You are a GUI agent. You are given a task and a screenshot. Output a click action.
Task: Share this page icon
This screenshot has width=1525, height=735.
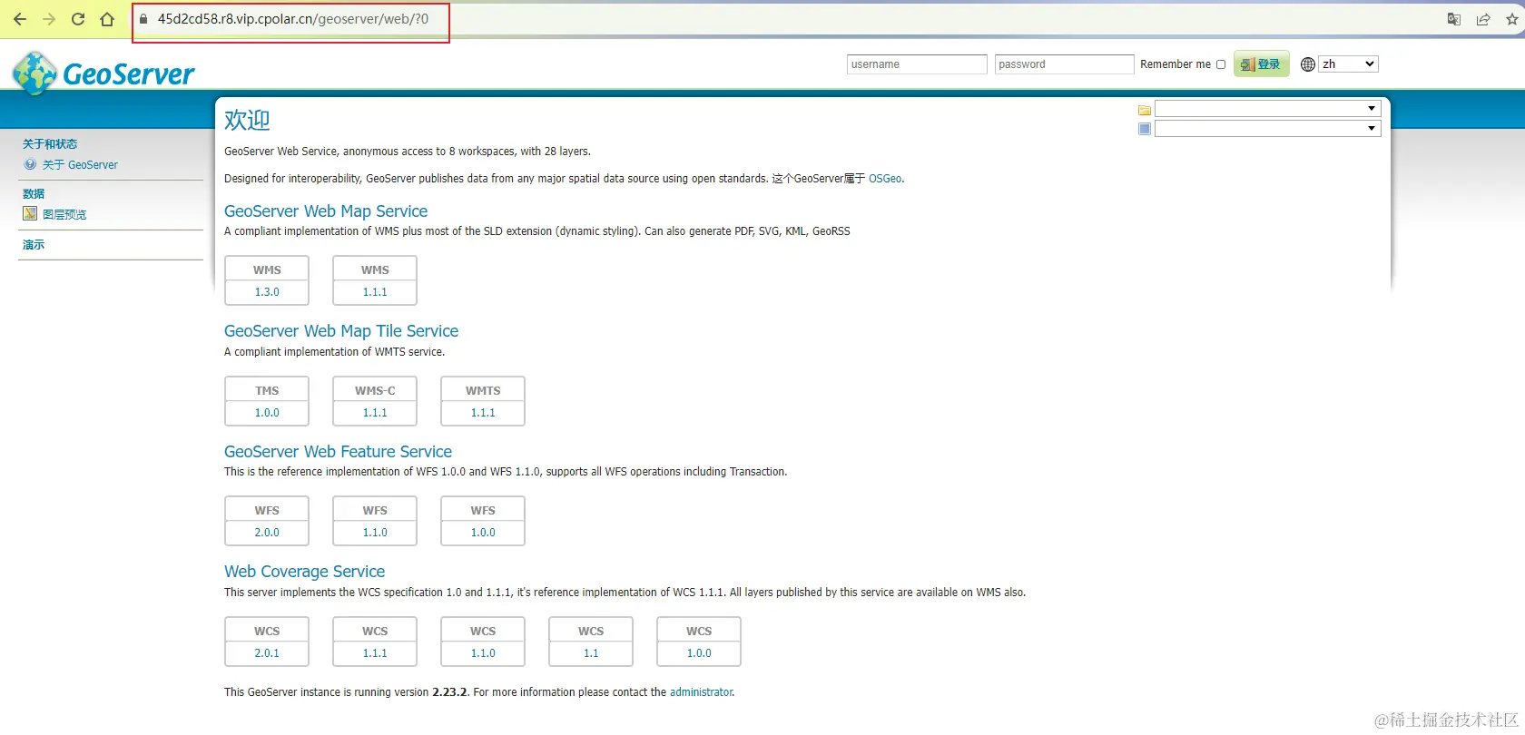pyautogui.click(x=1483, y=19)
